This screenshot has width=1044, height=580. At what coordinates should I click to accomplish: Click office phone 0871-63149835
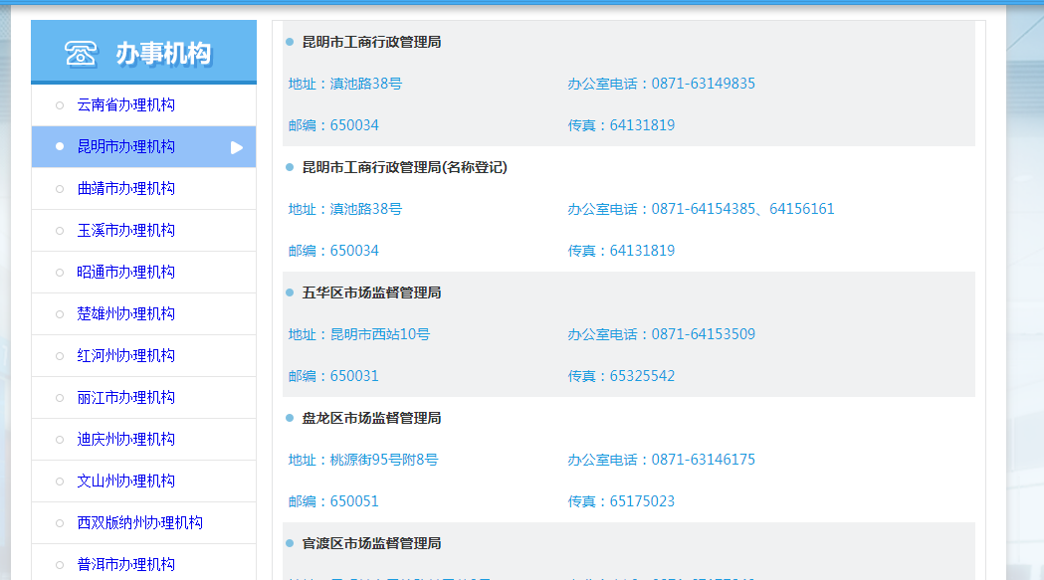point(703,84)
